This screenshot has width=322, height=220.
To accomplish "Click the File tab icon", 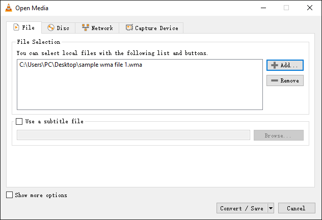I will [15, 28].
